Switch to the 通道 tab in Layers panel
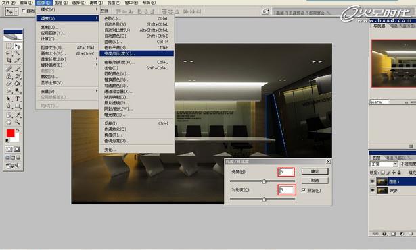 pos(390,158)
